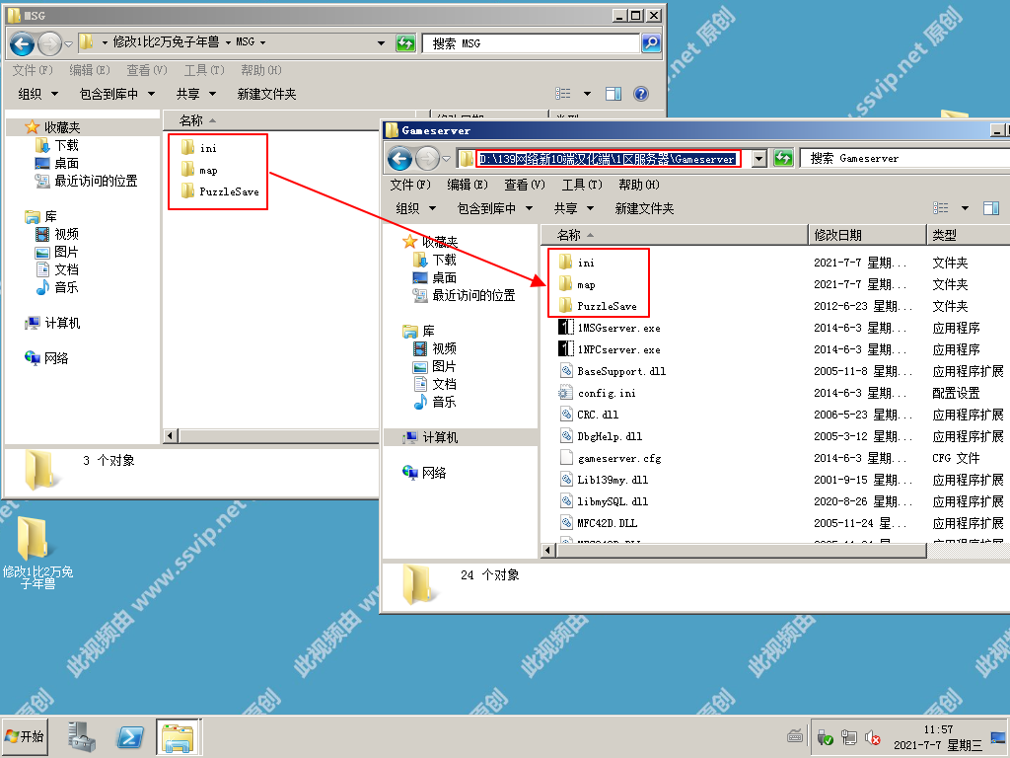
Task: Select the config.ini file
Action: point(606,393)
